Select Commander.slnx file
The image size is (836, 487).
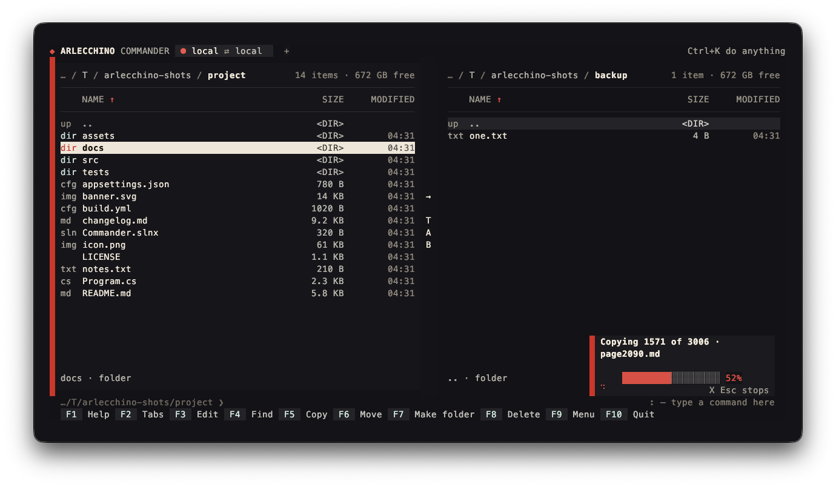pos(237,233)
